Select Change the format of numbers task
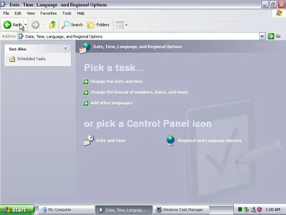Viewport: 286px width, 215px height. coord(139,92)
